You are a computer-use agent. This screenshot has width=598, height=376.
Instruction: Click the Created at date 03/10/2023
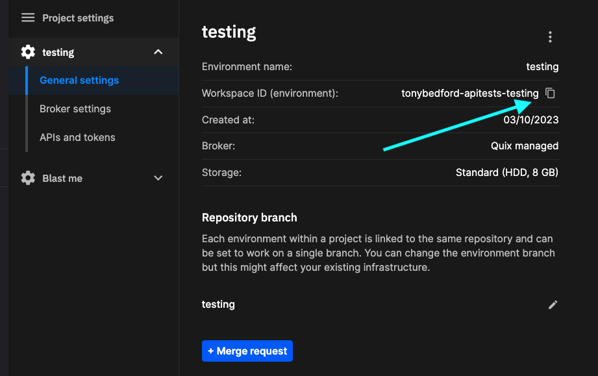(530, 120)
